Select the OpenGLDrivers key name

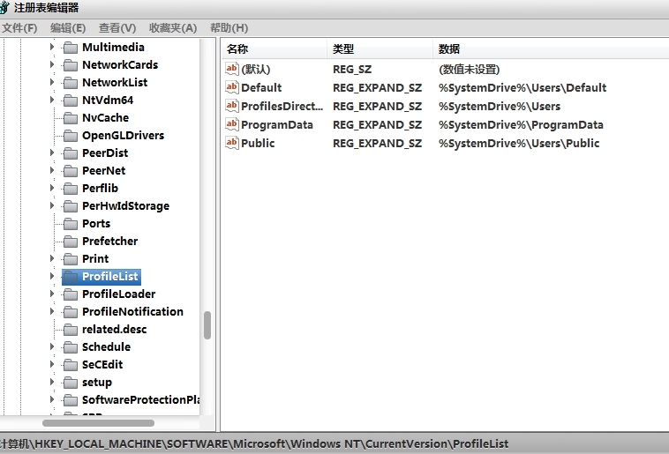click(123, 136)
